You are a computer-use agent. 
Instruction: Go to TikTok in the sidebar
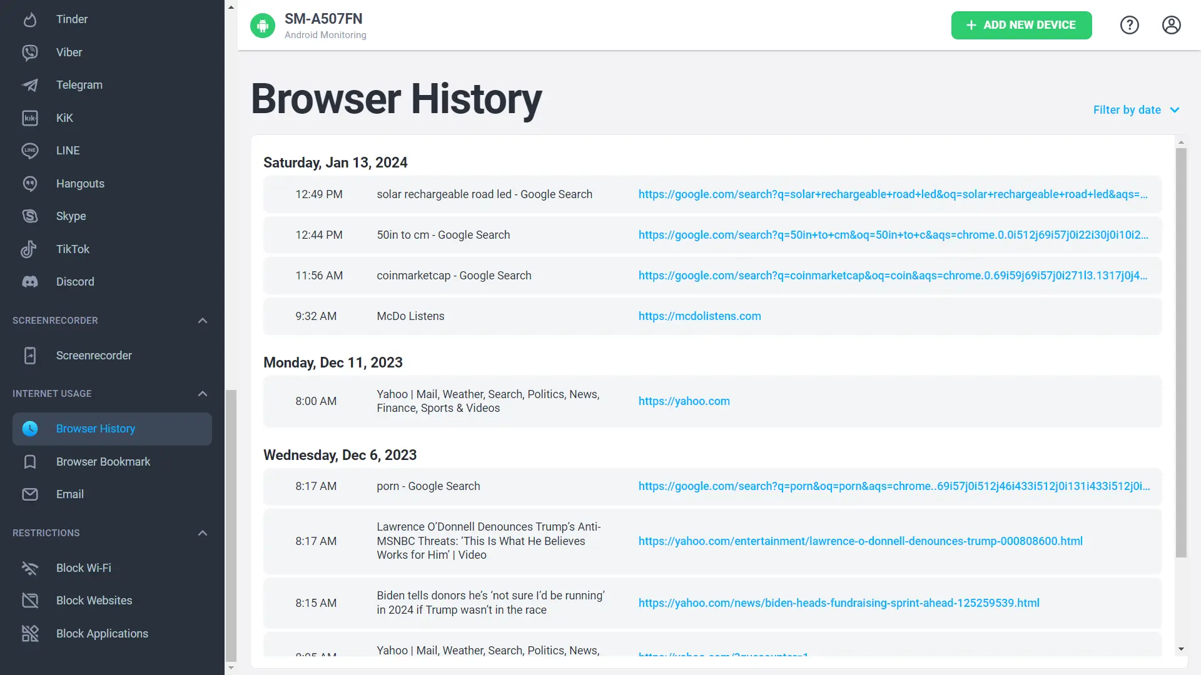coord(73,249)
